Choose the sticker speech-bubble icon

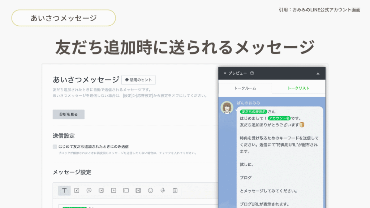(x=89, y=190)
